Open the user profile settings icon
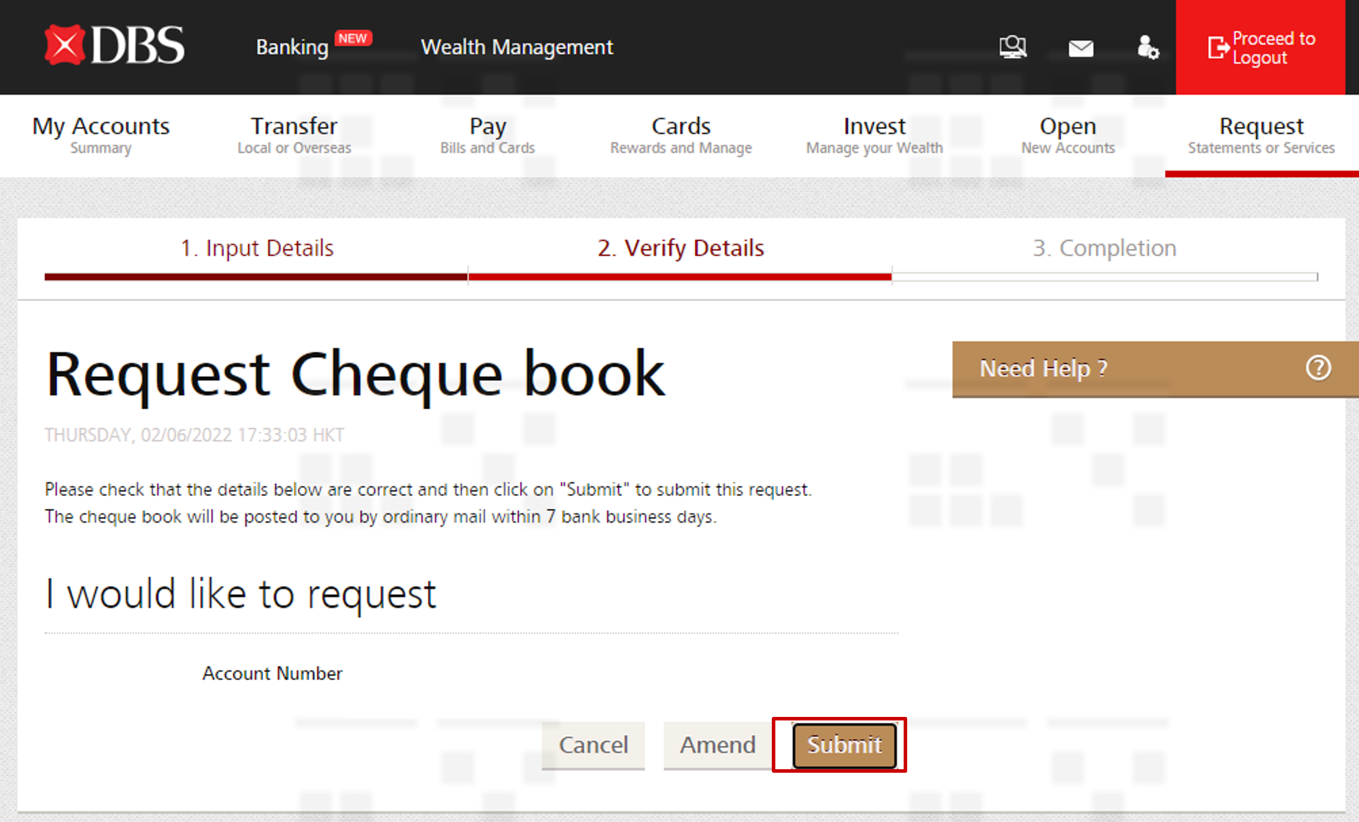 (x=1147, y=47)
